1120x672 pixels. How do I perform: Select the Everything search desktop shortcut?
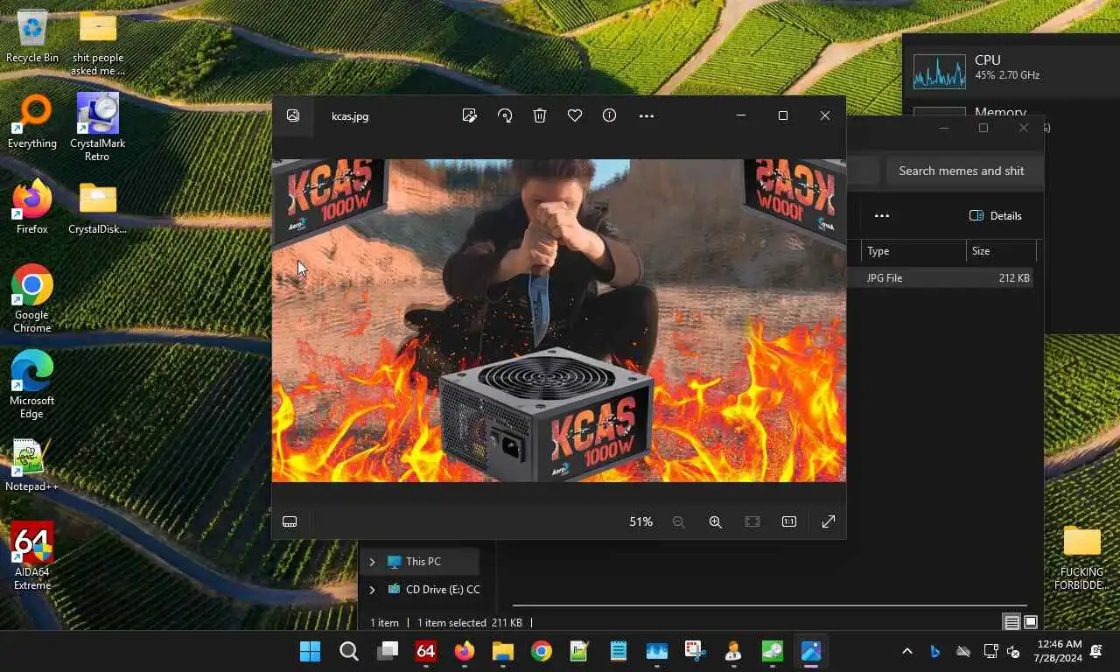[32, 122]
